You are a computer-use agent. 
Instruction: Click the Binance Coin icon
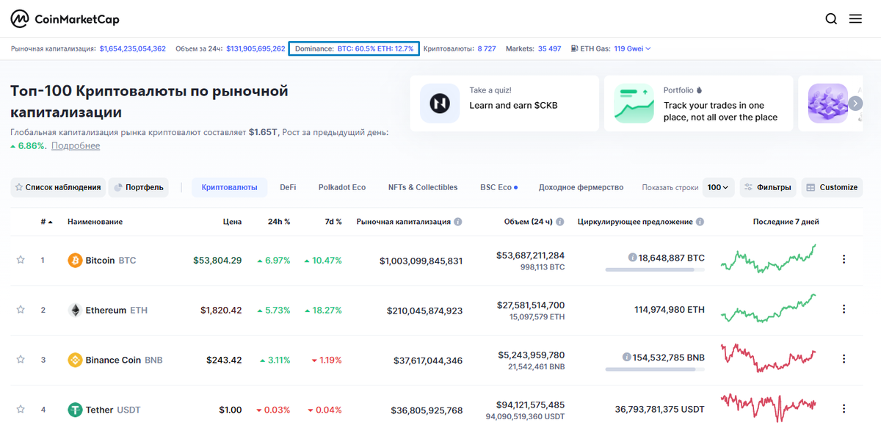click(x=75, y=360)
